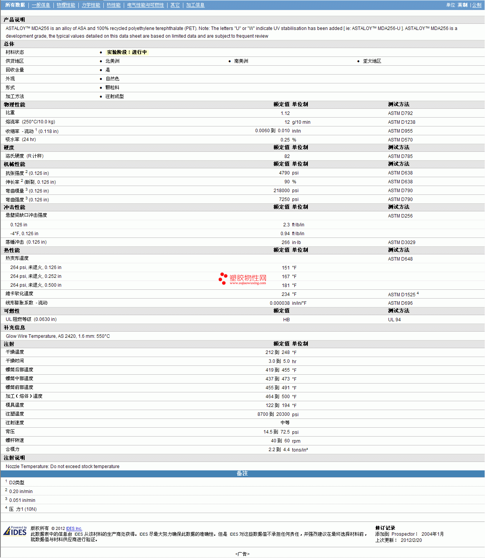Switch to the 一般信息 tab
Viewport: 485px width, 558px height.
[41, 5]
